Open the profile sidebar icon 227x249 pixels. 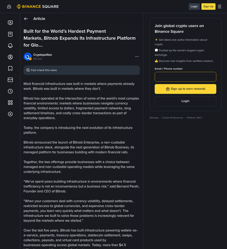pos(10,57)
